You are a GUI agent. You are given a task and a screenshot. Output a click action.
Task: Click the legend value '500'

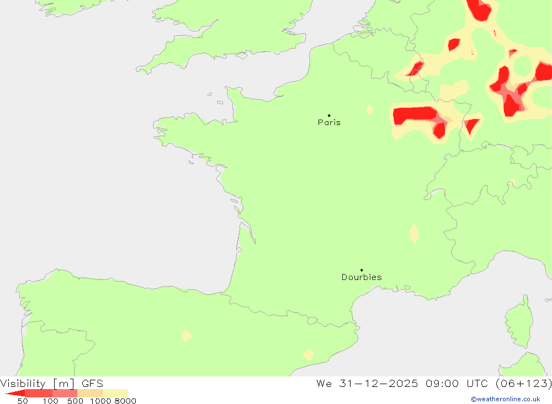pyautogui.click(x=75, y=401)
